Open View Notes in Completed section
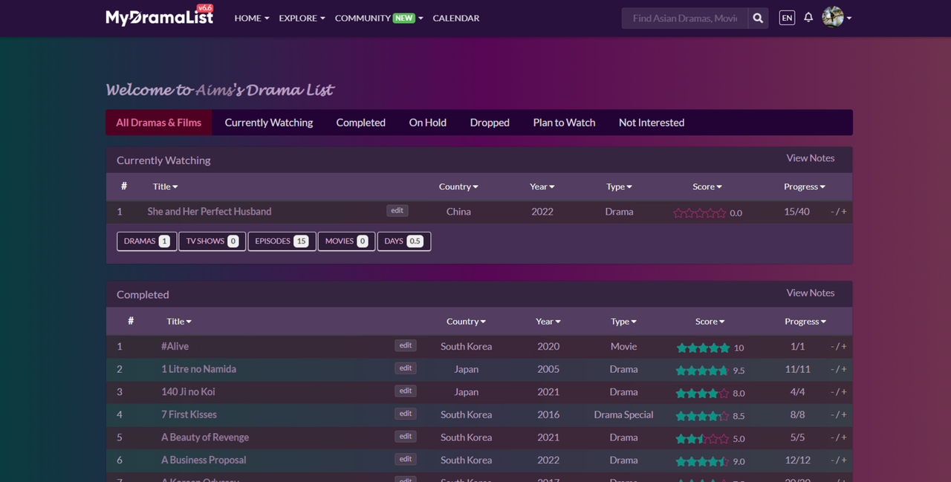Screen dimensions: 951x482 point(811,293)
